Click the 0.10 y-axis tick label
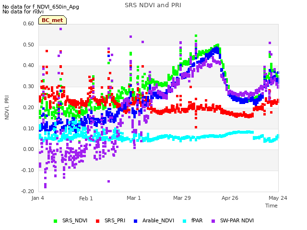This screenshot has height=230, width=307. coord(29,128)
